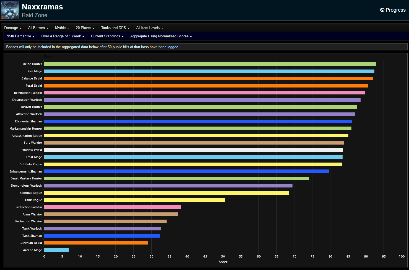
Task: Expand the Tanks and DPS filter
Action: pyautogui.click(x=115, y=28)
